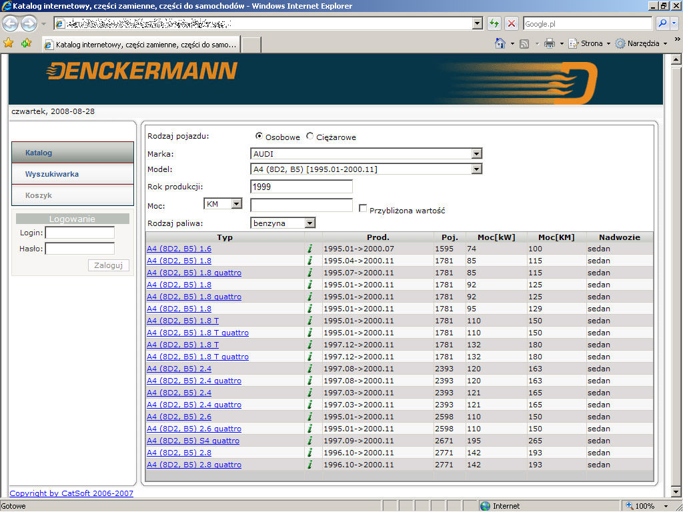Open the Katalog section in the sidebar
683x512 pixels.
pyautogui.click(x=73, y=153)
